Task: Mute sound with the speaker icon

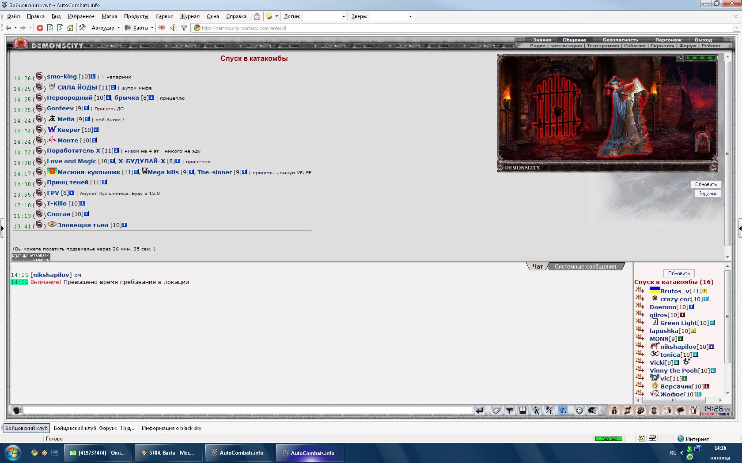Action: (174, 28)
